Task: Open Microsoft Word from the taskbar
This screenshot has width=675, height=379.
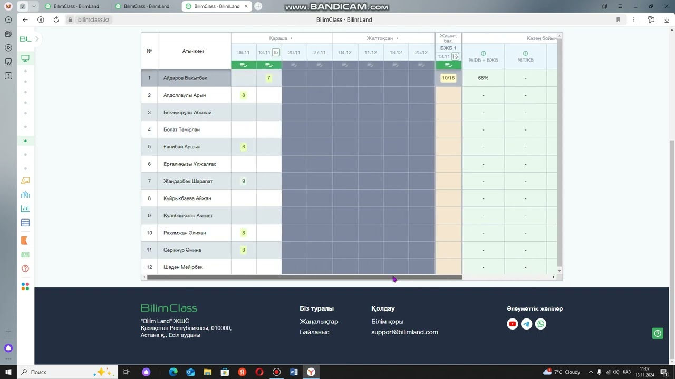Action: 294,372
